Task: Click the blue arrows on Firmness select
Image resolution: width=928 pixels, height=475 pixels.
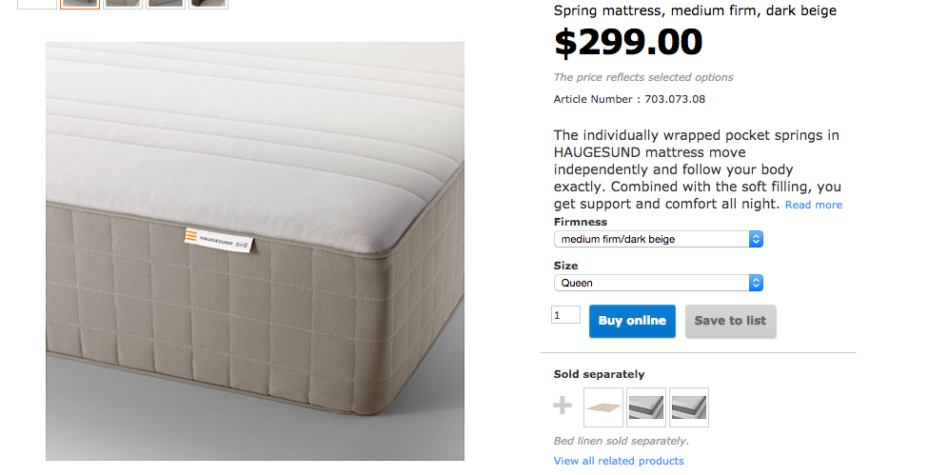Action: [756, 239]
